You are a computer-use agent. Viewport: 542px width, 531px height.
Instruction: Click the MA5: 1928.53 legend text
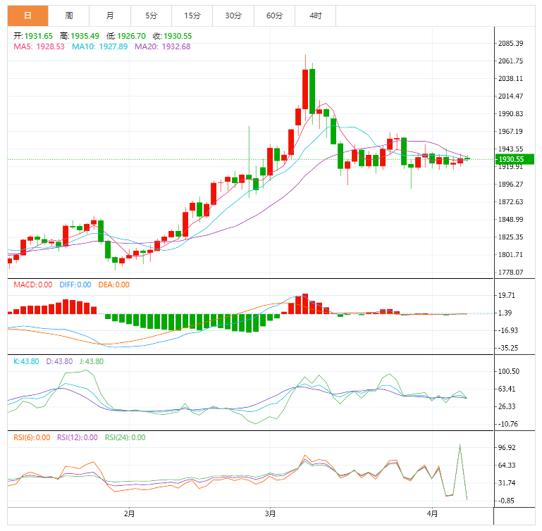coord(39,46)
